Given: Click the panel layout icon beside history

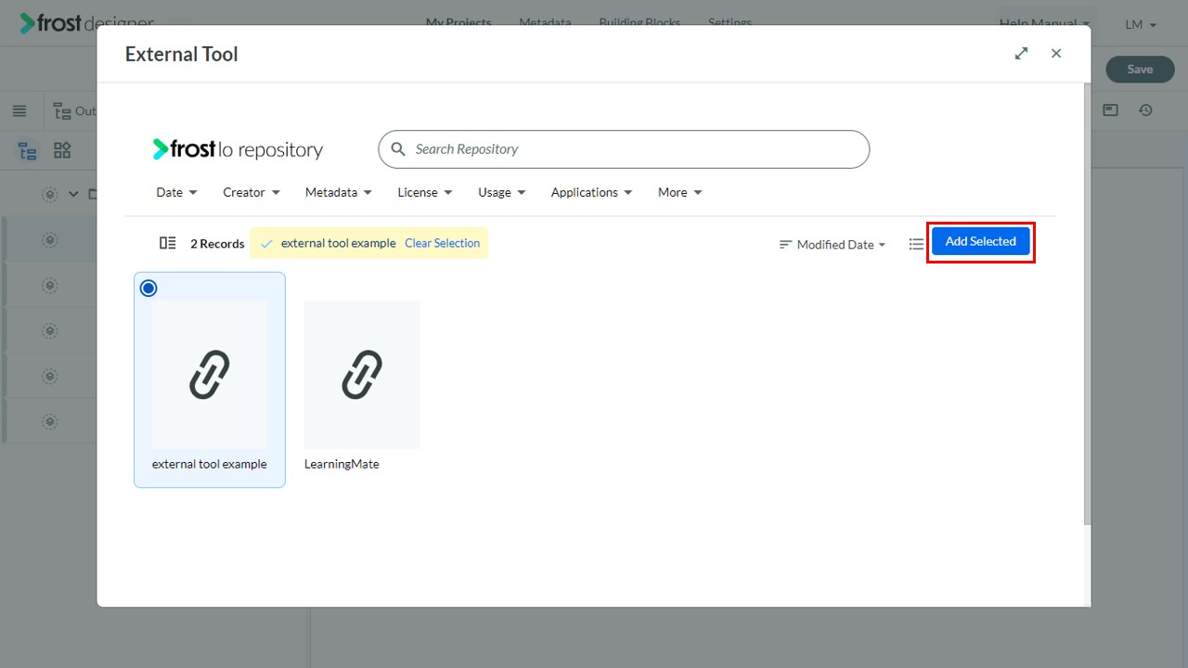Looking at the screenshot, I should pos(1110,110).
